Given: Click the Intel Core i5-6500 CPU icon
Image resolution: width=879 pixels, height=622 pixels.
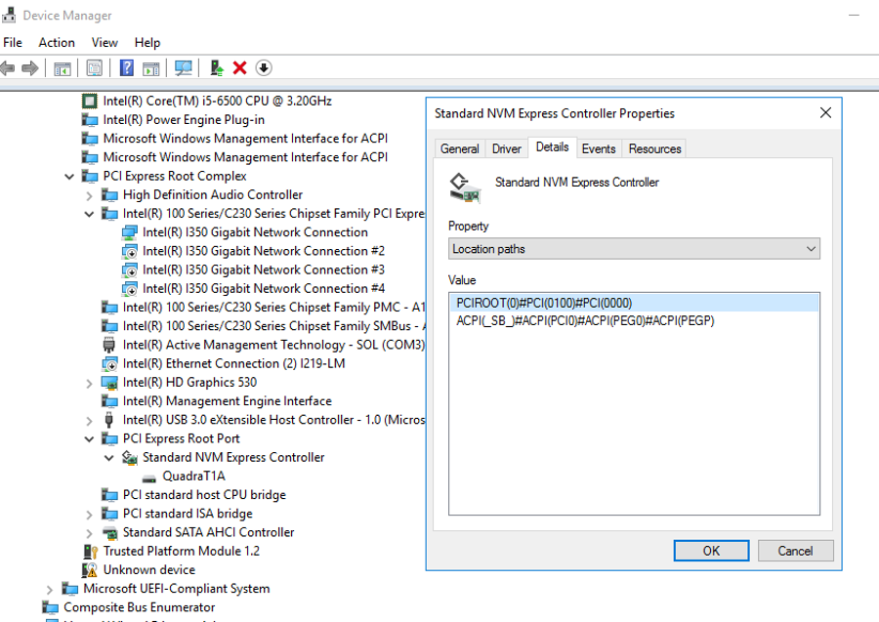Looking at the screenshot, I should point(90,101).
